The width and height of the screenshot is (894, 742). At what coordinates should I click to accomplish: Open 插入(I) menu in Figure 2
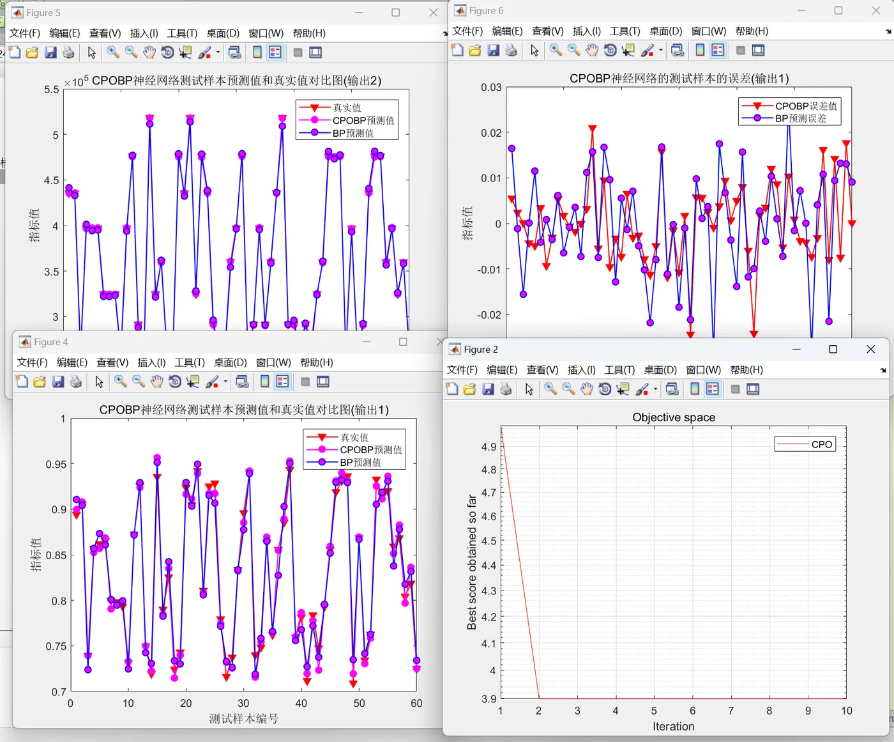[581, 370]
